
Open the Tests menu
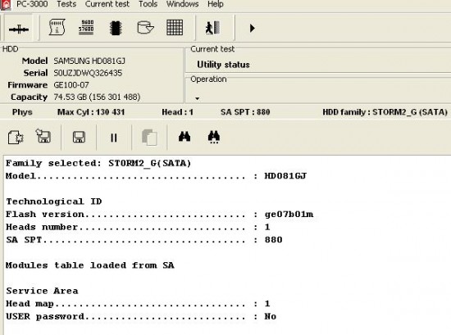point(66,4)
